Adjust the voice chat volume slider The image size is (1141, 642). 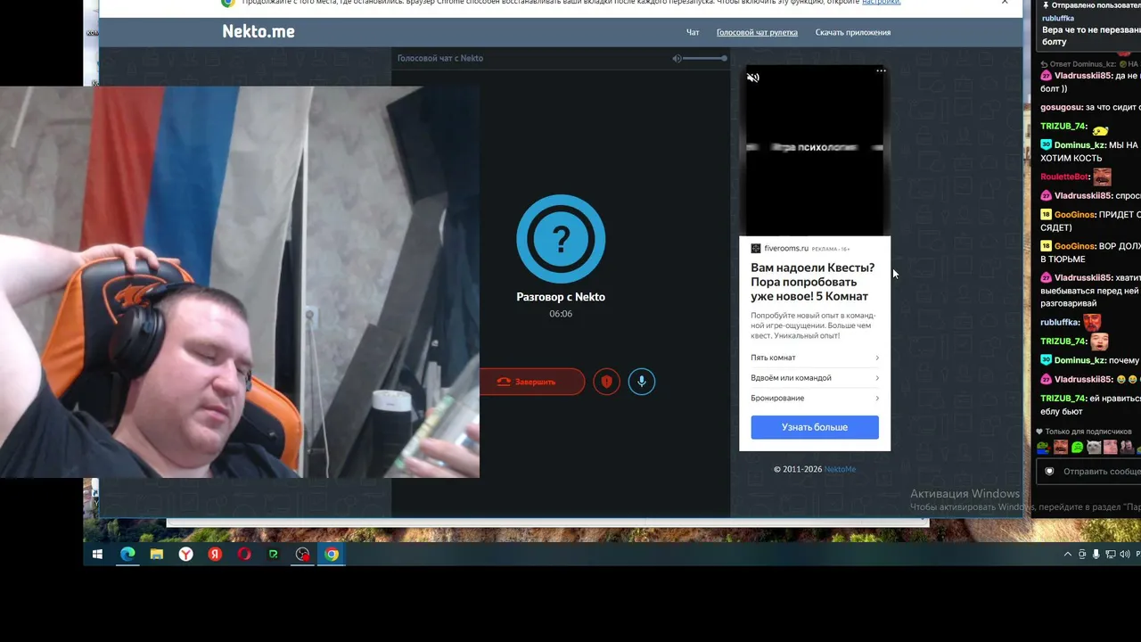[x=705, y=58]
